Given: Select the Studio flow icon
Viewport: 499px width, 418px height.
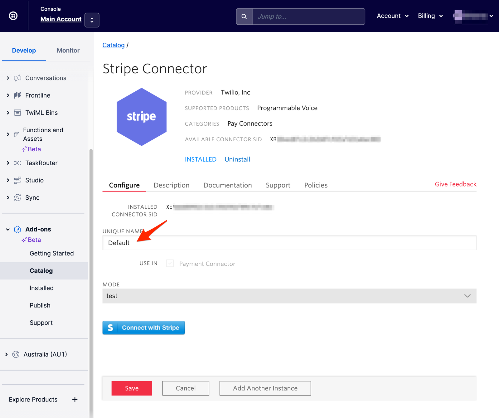Looking at the screenshot, I should (x=17, y=180).
